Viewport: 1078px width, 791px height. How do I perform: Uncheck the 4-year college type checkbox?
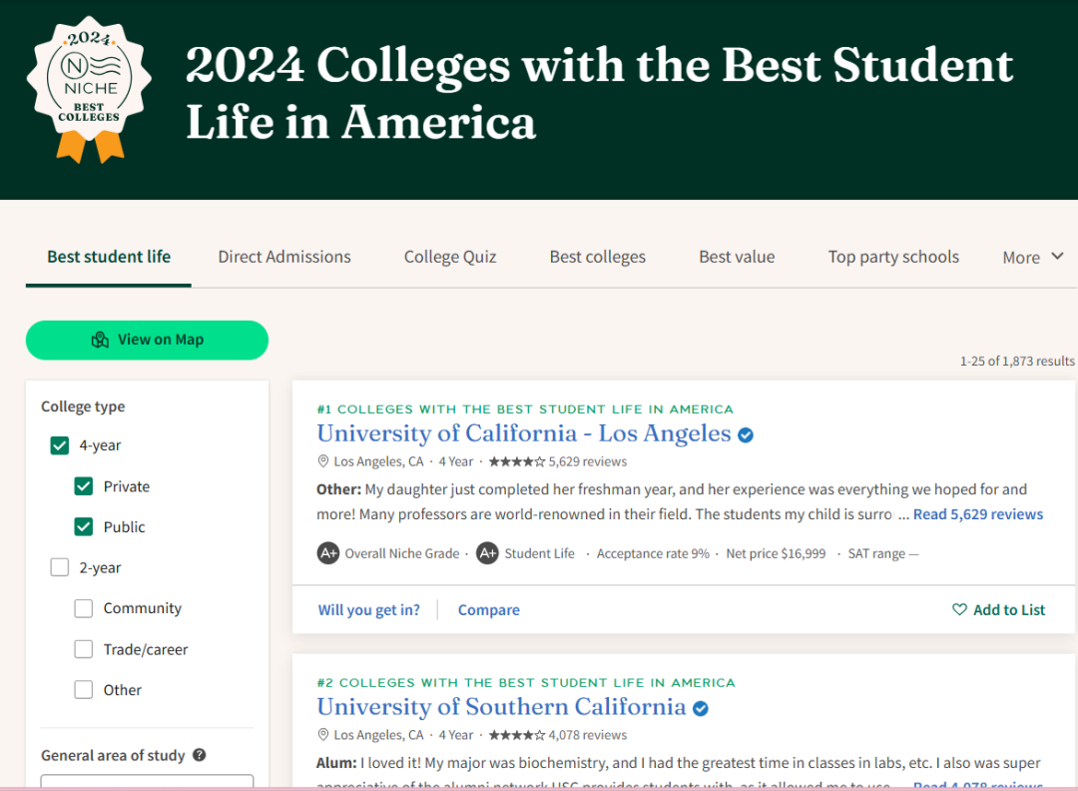coord(60,445)
